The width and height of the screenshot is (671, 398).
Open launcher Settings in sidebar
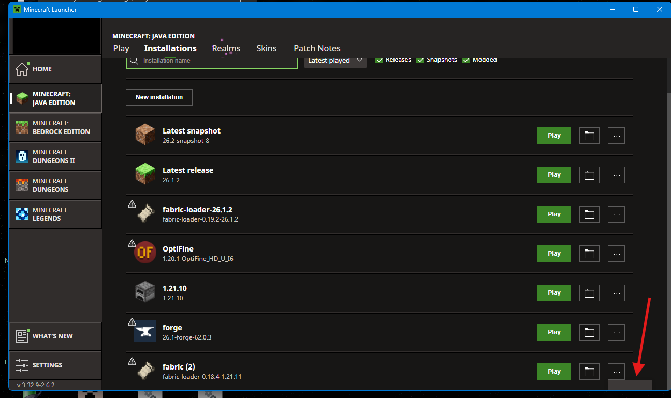click(x=55, y=365)
